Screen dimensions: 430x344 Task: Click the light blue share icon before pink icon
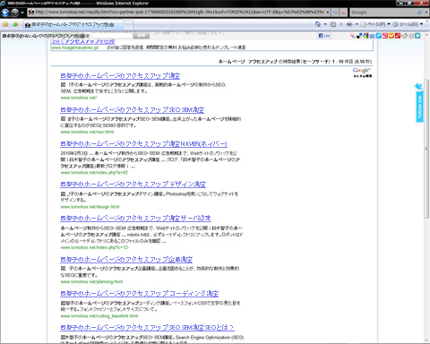tap(379, 36)
